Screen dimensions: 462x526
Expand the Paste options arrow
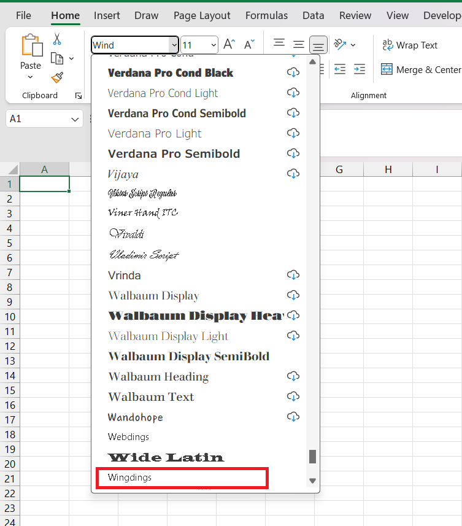[31, 77]
